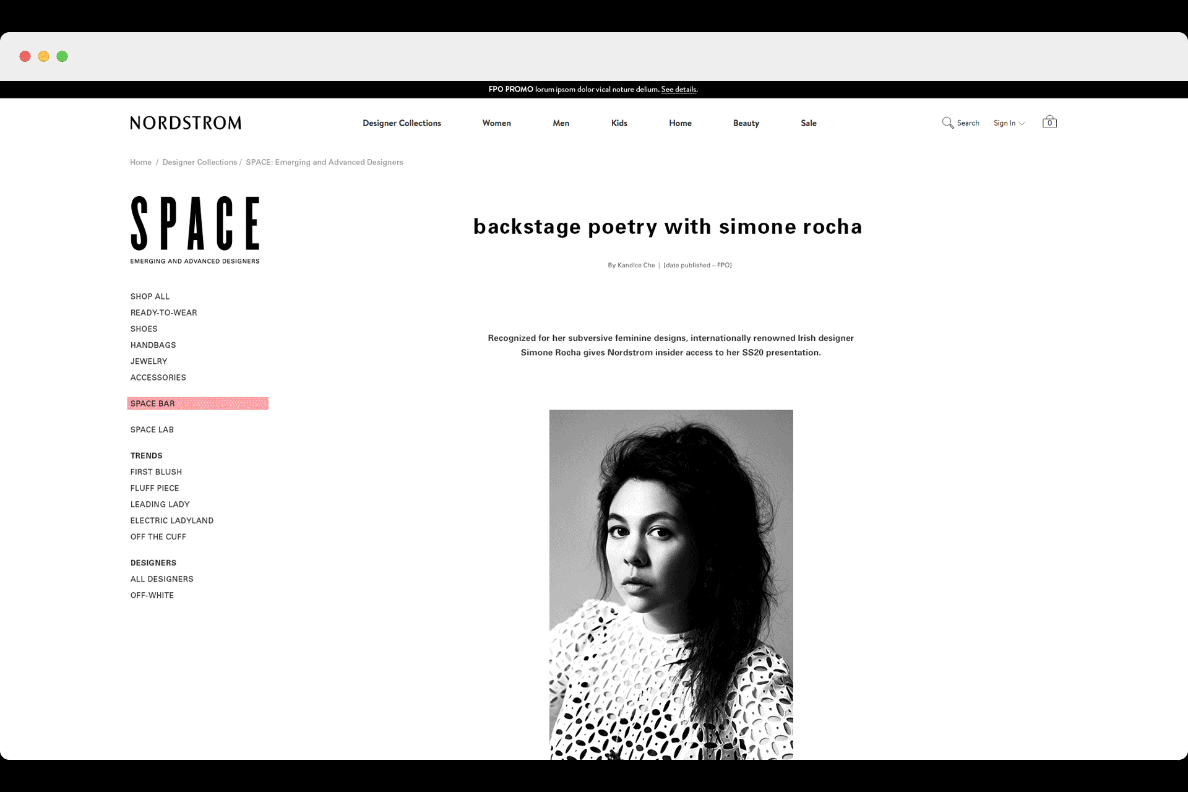Viewport: 1188px width, 792px height.
Task: Open the Designer Collections menu
Action: pos(402,123)
